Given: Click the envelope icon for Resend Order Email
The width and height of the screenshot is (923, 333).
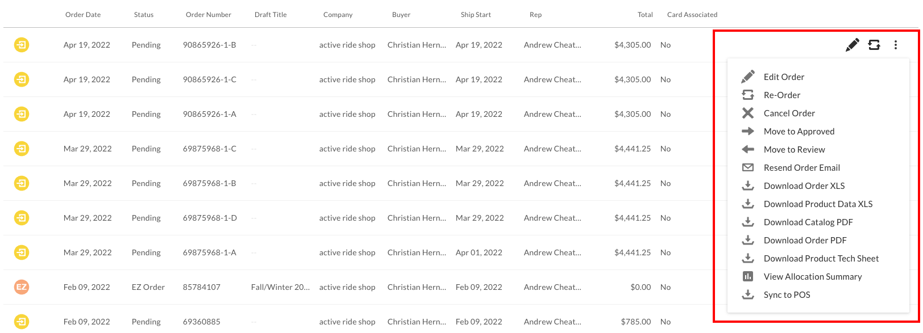Looking at the screenshot, I should coord(748,167).
